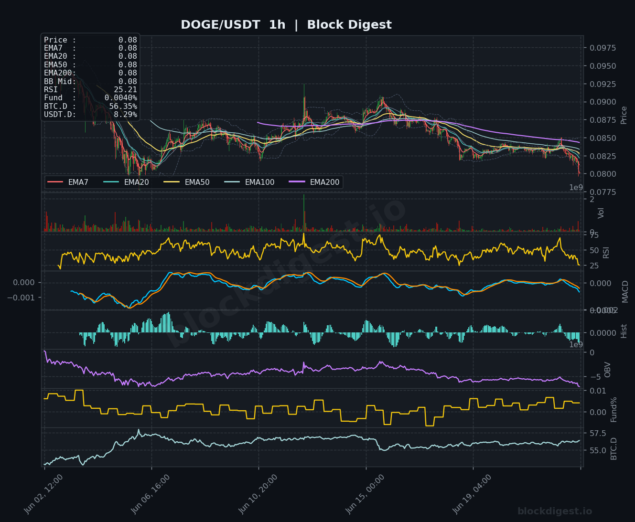The height and width of the screenshot is (522, 635).
Task: Click the EMA50 legend label
Action: click(x=197, y=182)
